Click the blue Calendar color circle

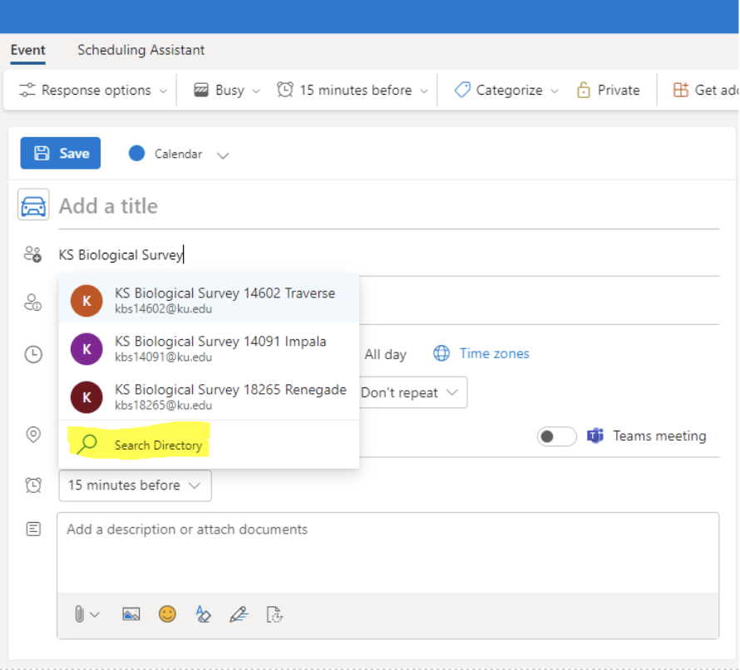137,154
